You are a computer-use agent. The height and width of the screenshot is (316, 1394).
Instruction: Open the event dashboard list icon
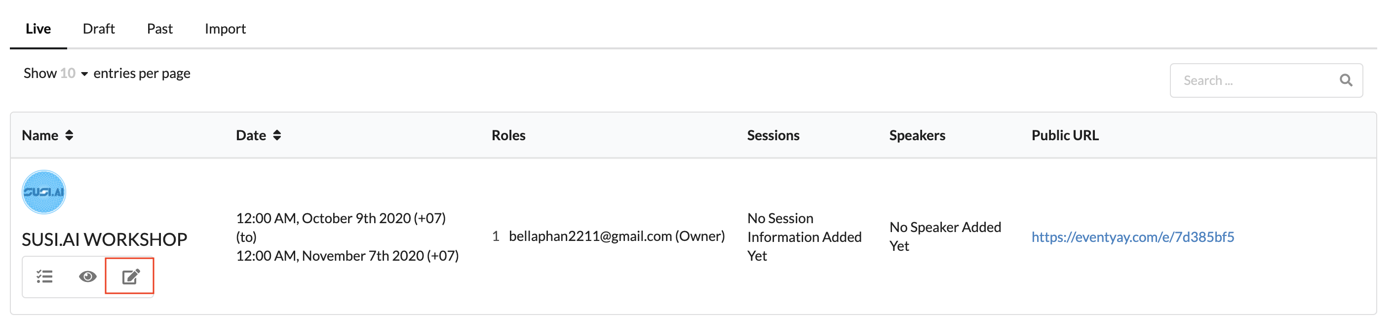click(x=44, y=276)
